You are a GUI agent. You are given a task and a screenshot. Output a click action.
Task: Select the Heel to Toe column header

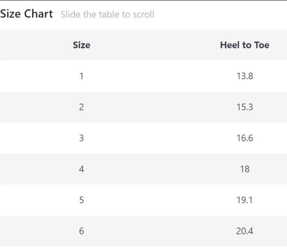coord(244,45)
